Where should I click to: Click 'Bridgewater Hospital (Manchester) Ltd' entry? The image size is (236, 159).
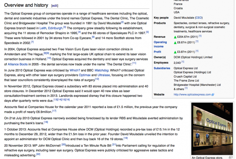tap(197, 85)
